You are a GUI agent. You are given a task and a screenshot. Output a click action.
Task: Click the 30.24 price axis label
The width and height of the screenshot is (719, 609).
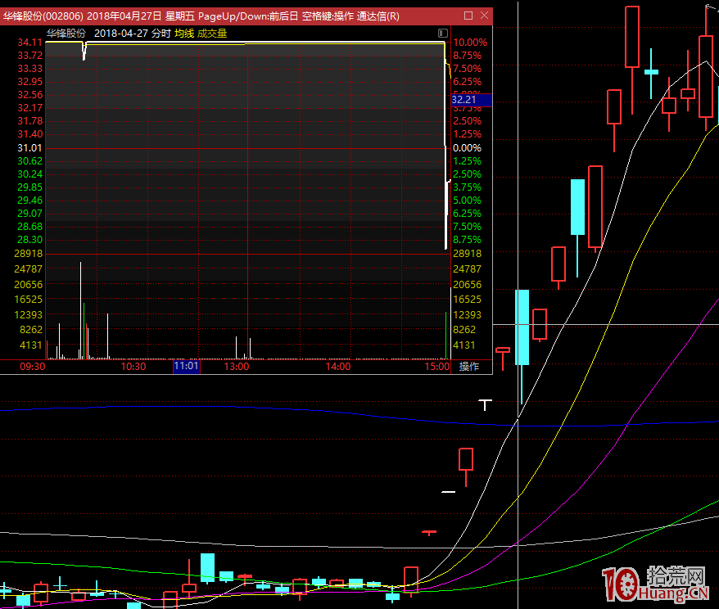(29, 174)
